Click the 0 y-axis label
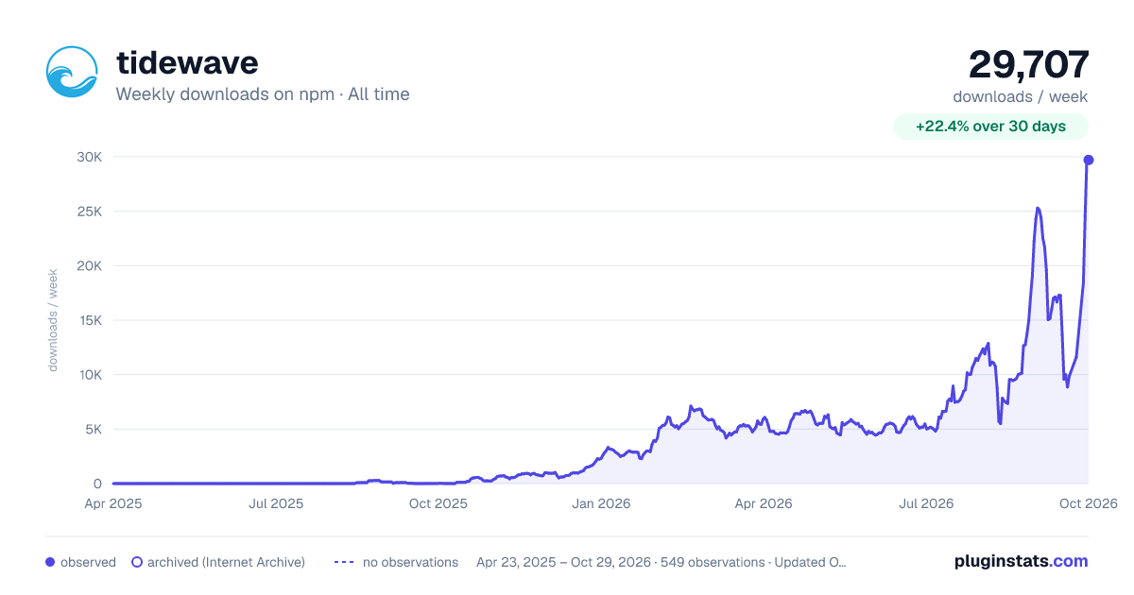 (x=97, y=484)
